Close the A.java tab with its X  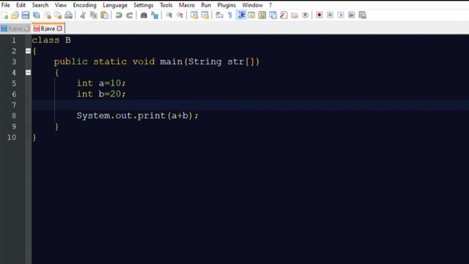tap(27, 29)
